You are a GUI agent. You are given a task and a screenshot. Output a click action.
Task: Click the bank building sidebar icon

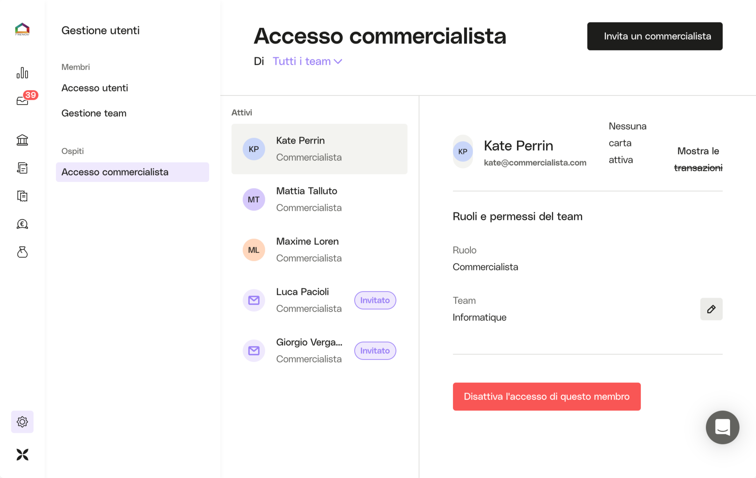(22, 140)
